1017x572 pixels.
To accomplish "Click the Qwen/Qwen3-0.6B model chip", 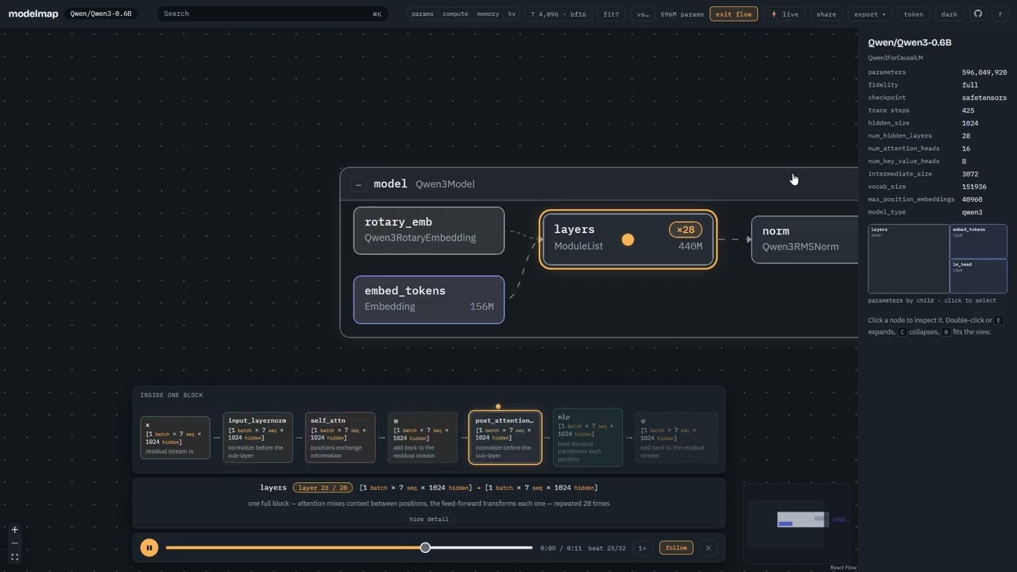I will [101, 14].
